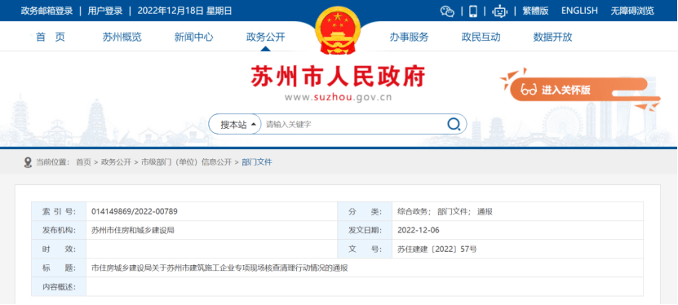The image size is (678, 305).
Task: Click the 分类 label cell
Action: (365, 212)
